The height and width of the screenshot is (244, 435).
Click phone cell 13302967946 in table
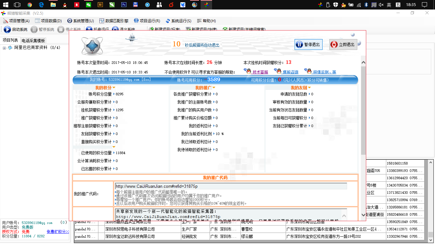coord(405,237)
